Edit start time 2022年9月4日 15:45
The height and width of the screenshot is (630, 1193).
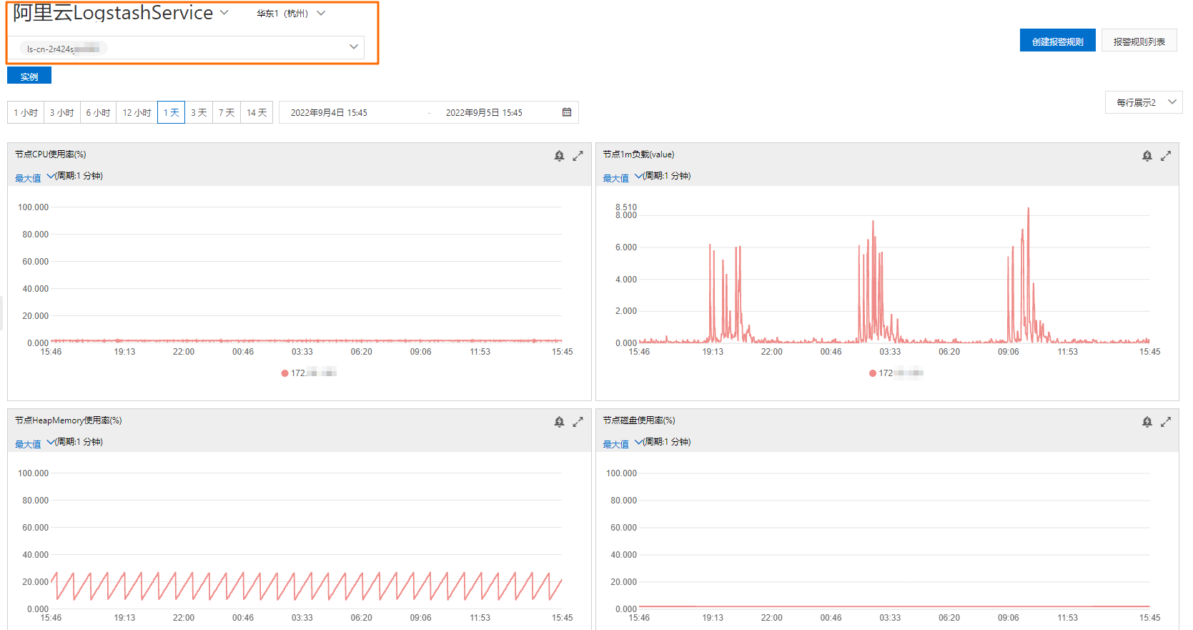point(329,112)
